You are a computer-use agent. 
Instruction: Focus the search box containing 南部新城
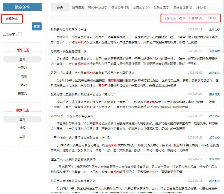[x=17, y=19]
